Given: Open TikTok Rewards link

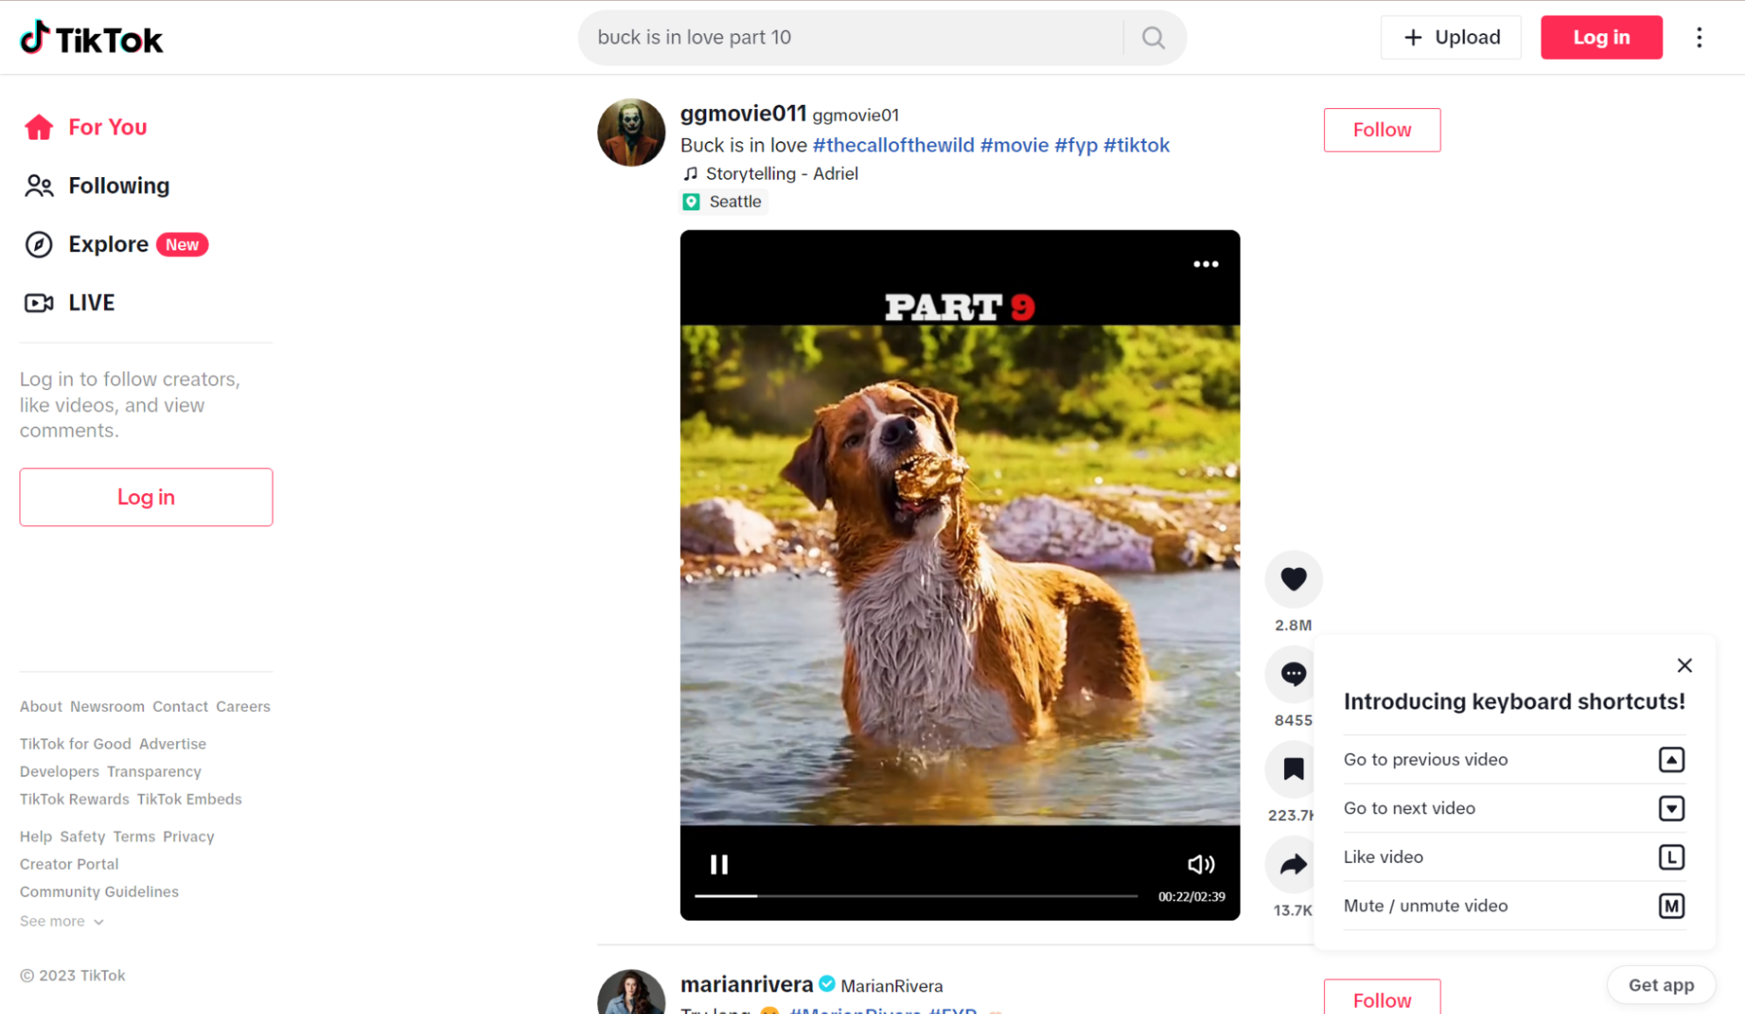Looking at the screenshot, I should click(74, 799).
